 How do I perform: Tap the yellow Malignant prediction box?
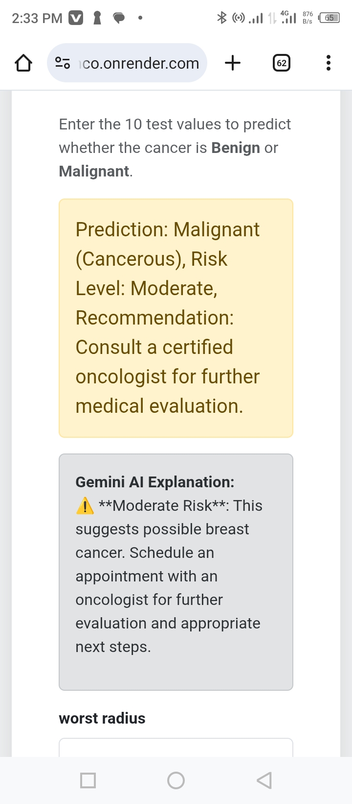coord(176,318)
